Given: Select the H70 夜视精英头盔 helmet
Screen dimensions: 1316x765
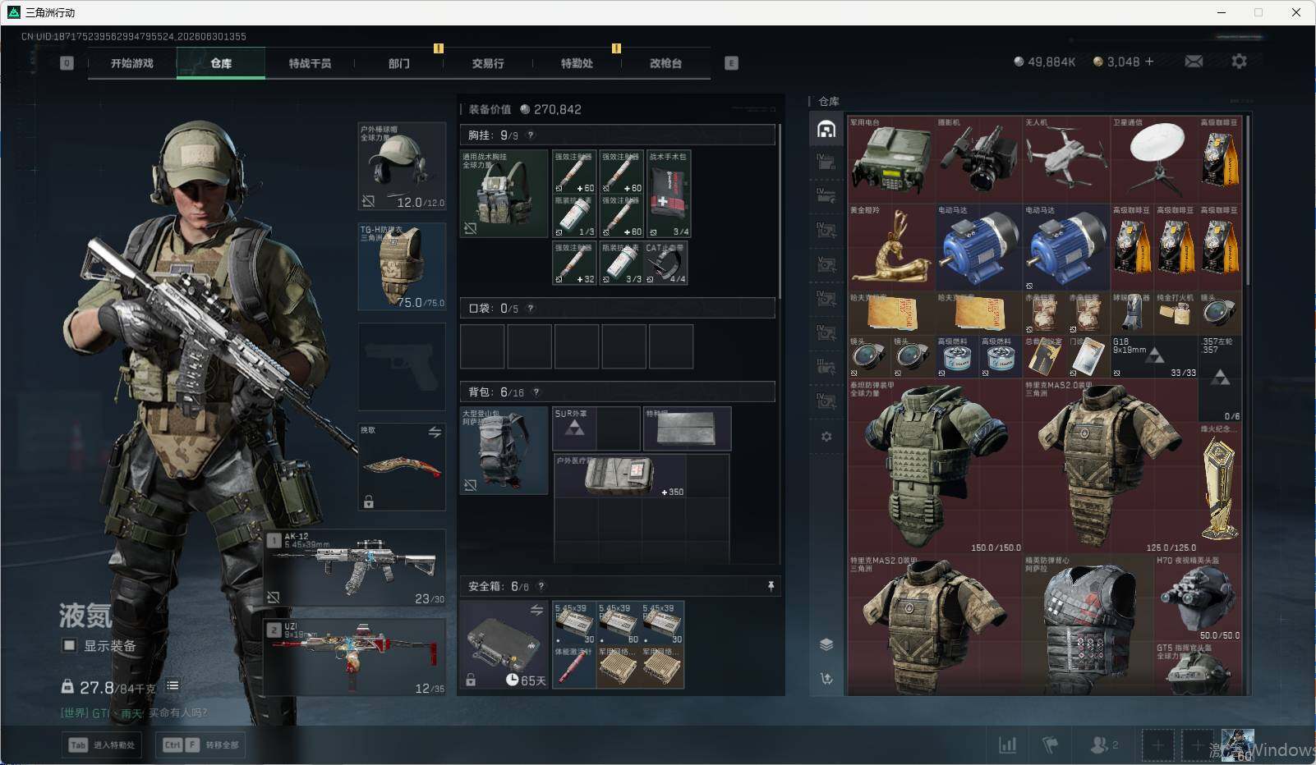Looking at the screenshot, I should (x=1198, y=598).
